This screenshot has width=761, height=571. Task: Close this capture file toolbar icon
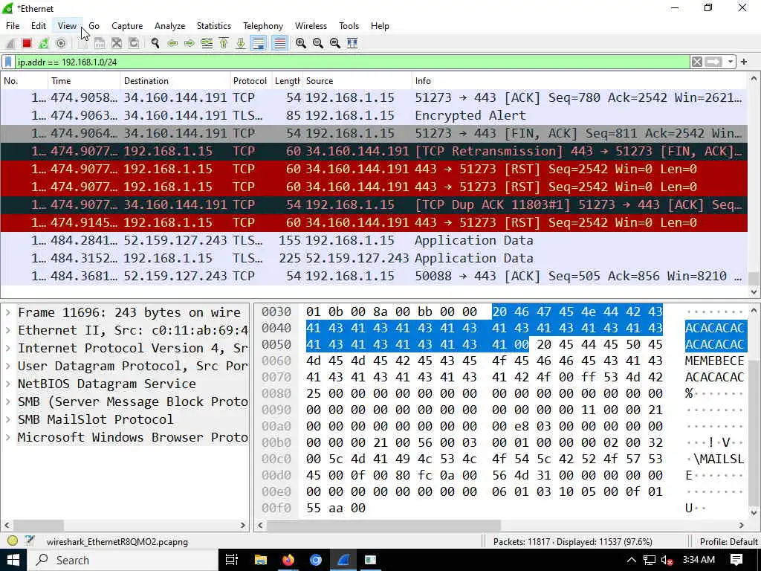[117, 43]
